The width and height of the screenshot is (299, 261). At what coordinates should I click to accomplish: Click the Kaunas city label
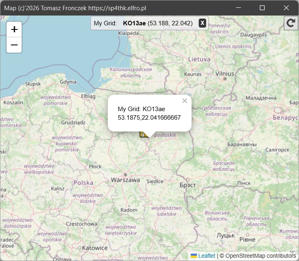[x=193, y=74]
